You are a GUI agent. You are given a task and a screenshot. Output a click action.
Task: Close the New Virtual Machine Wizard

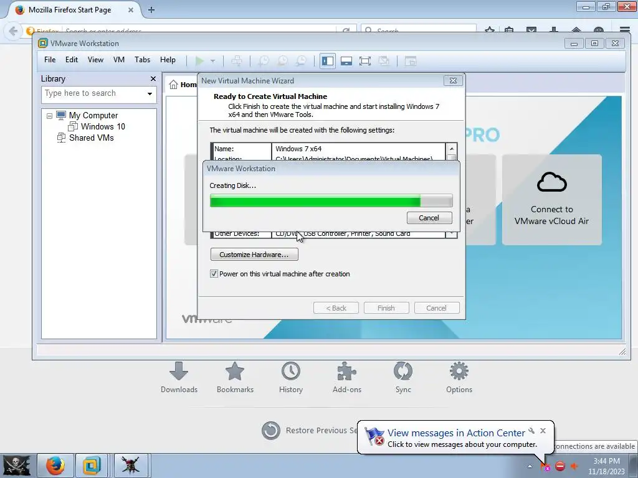(453, 80)
